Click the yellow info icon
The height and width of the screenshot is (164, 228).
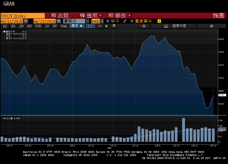(159, 21)
